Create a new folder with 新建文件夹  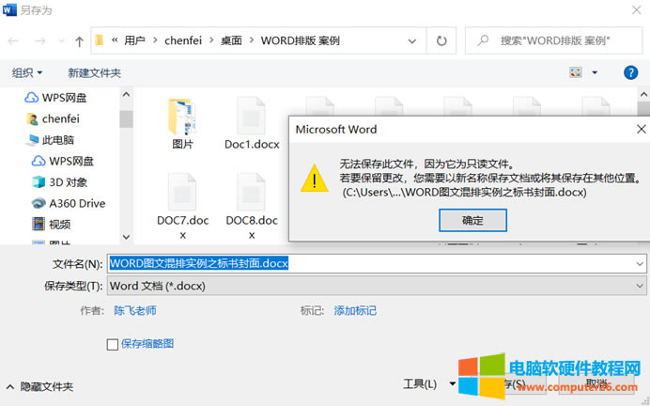point(95,73)
